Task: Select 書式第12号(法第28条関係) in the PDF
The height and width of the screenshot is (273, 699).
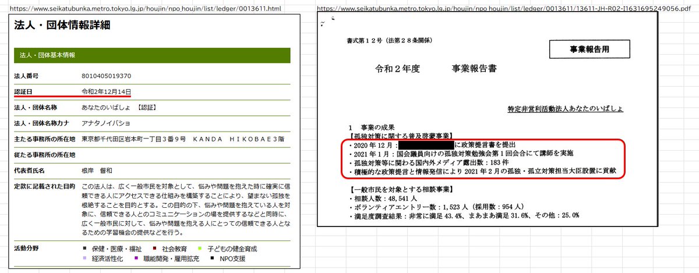Action: coord(389,40)
